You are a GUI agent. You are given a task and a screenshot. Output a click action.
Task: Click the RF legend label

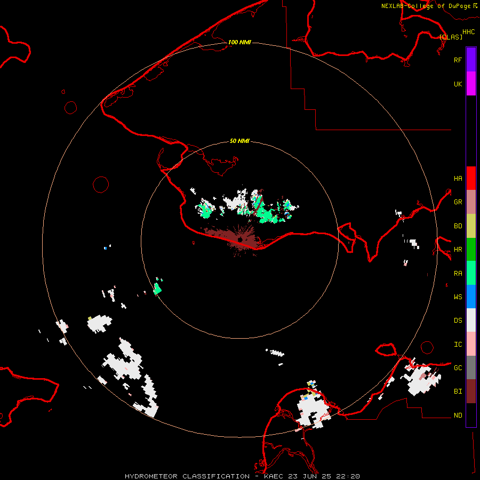tap(458, 60)
